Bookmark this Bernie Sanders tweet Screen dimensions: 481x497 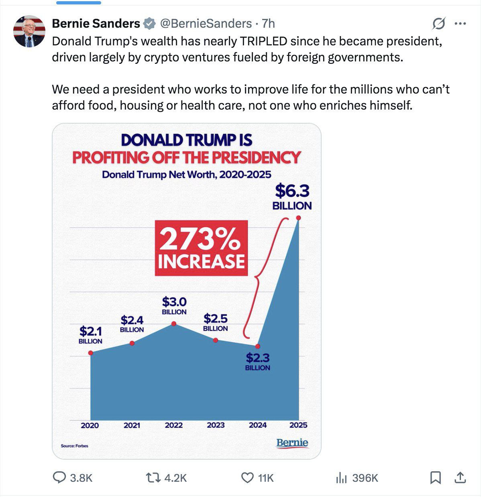(436, 477)
